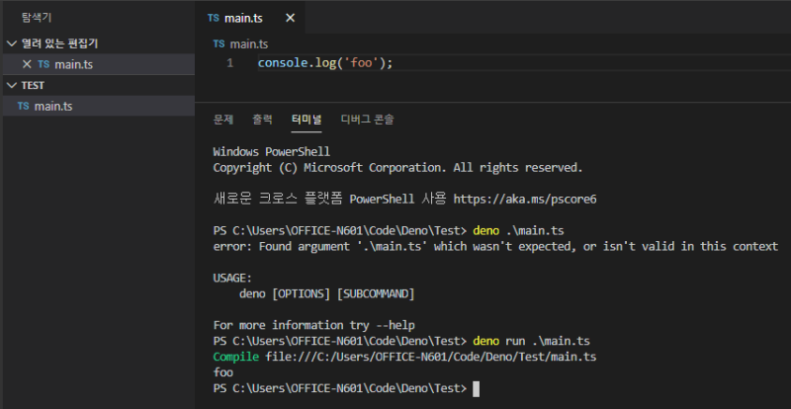Viewport: 791px width, 409px height.
Task: Click the main.ts breadcrumb above the editor
Action: coord(250,43)
